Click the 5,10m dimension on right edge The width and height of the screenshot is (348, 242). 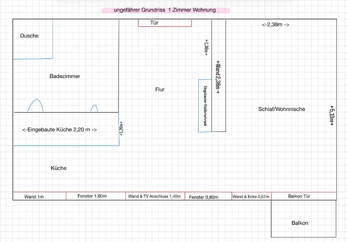[x=332, y=115]
